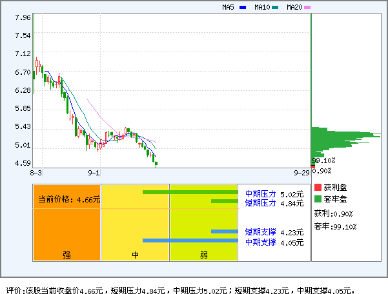Screen dimensions: 388x294
Task: Click the 短期压力 label
Action: (x=261, y=203)
